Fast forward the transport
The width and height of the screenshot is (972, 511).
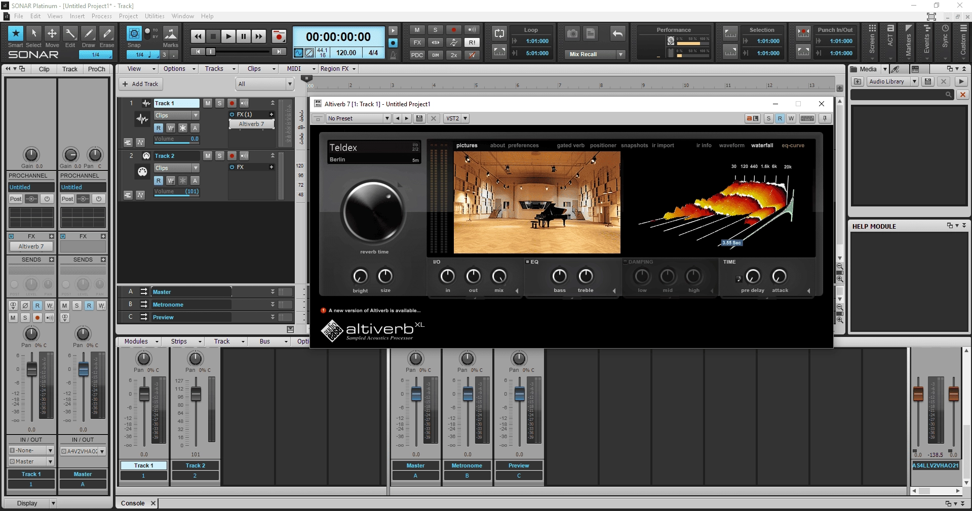[x=259, y=36]
